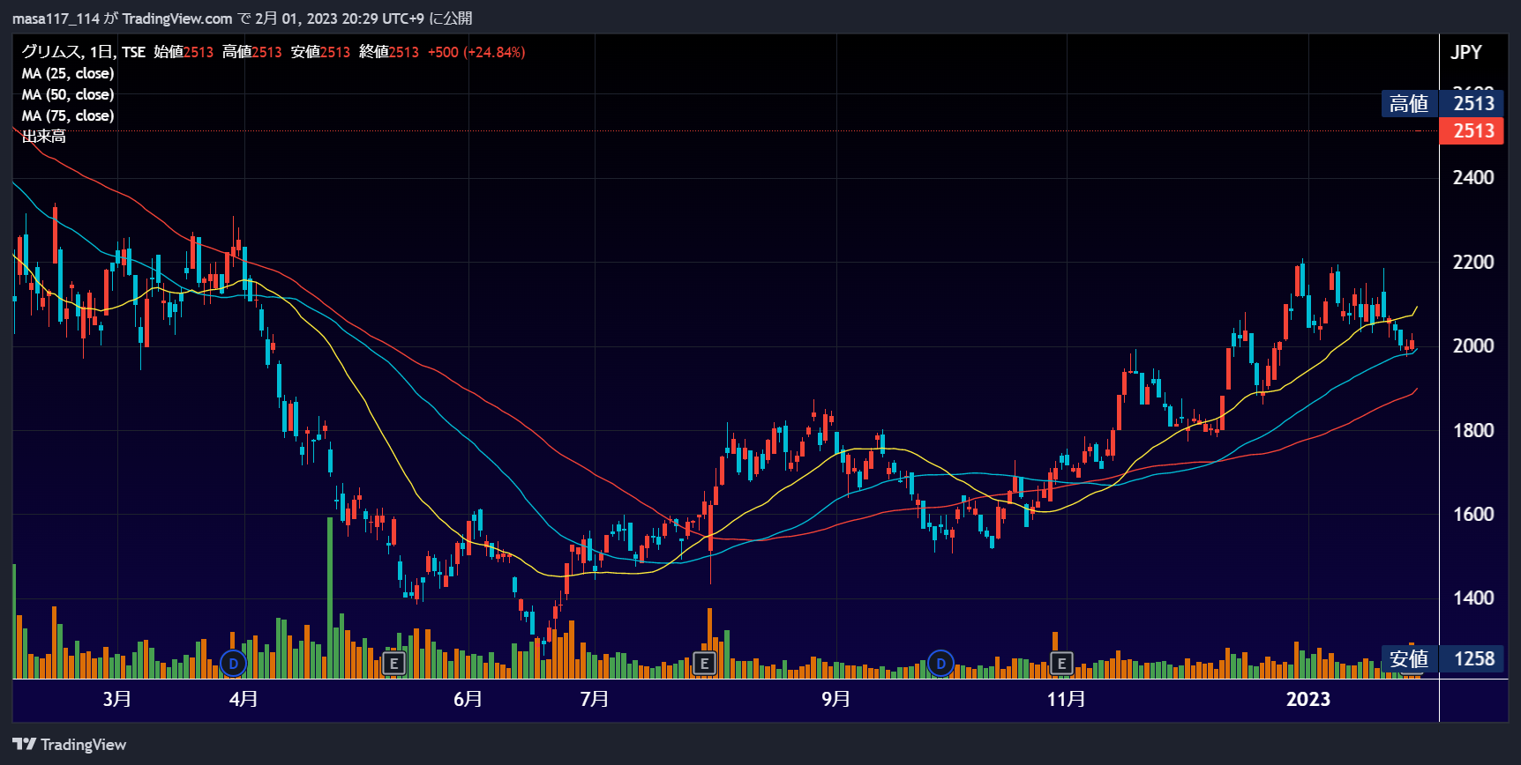Click the +500 (+24.84%) change value
Screen dimensions: 1521x765
tap(476, 52)
